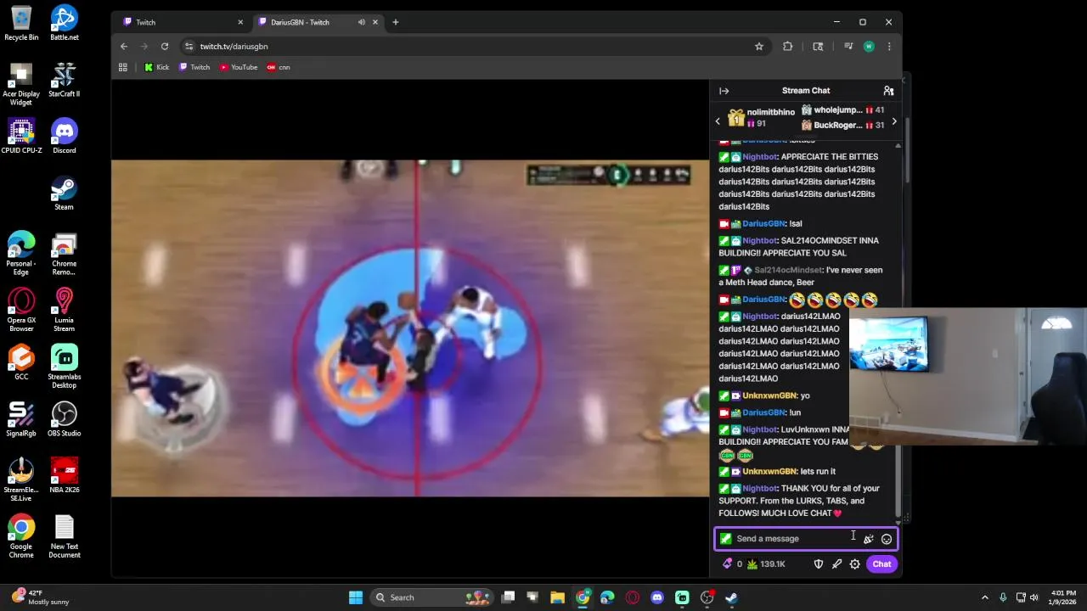Viewport: 1087px width, 611px height.
Task: Open the chat community users list
Action: [888, 91]
